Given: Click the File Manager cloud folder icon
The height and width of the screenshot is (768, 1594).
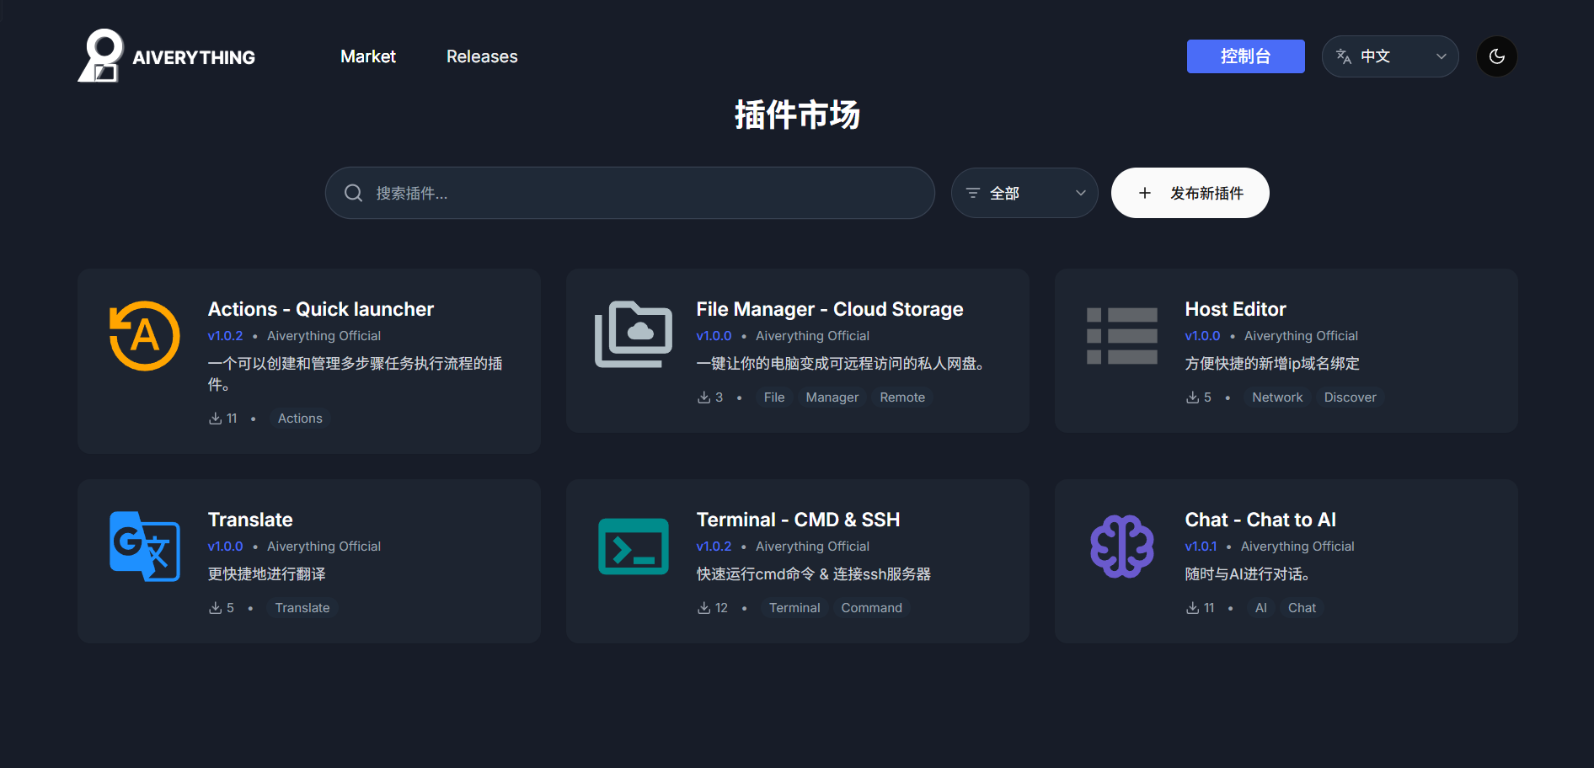Looking at the screenshot, I should tap(633, 335).
